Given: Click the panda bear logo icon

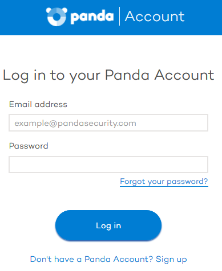Looking at the screenshot, I should click(x=56, y=17).
